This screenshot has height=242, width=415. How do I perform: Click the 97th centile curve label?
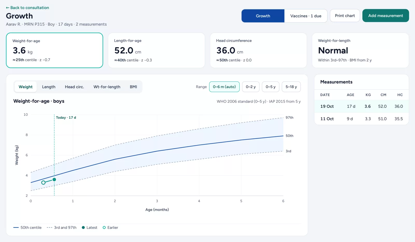pyautogui.click(x=289, y=117)
